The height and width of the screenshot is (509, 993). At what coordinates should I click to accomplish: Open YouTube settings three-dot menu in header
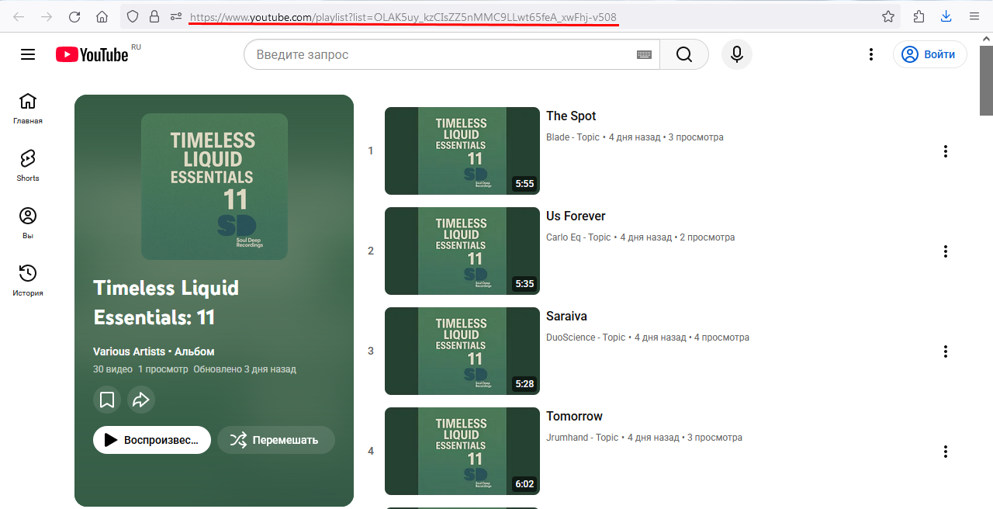[x=871, y=54]
